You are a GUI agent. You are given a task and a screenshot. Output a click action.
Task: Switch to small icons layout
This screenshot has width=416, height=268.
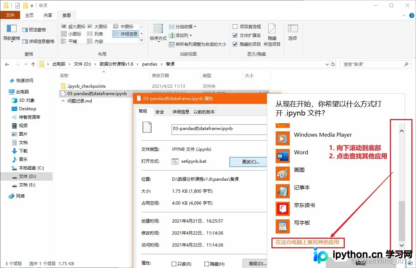coord(71,34)
